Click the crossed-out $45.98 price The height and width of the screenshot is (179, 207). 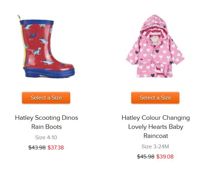(146, 157)
